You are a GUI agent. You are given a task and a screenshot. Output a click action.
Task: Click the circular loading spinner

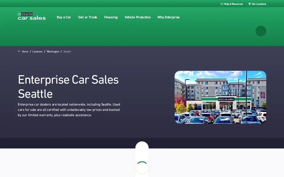(x=142, y=168)
